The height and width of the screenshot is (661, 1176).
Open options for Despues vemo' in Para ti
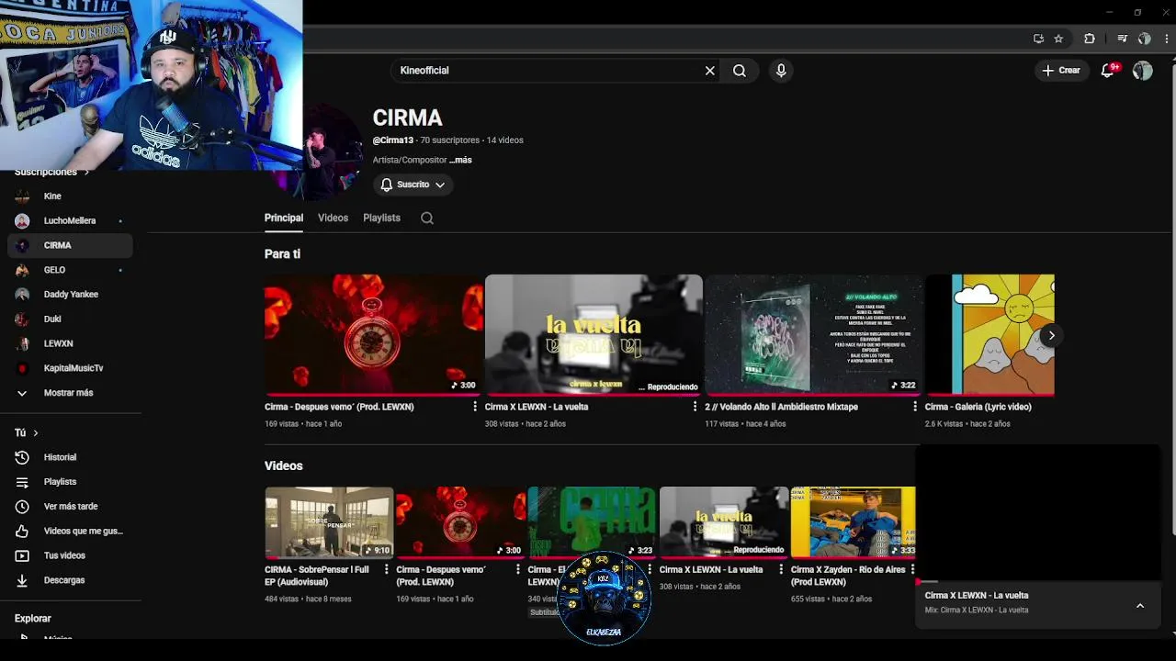[475, 407]
